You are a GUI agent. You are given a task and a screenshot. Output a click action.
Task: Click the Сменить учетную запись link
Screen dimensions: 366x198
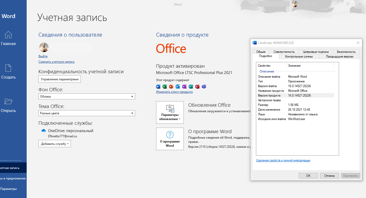click(56, 62)
